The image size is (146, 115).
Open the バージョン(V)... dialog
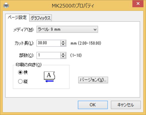(x=93, y=80)
